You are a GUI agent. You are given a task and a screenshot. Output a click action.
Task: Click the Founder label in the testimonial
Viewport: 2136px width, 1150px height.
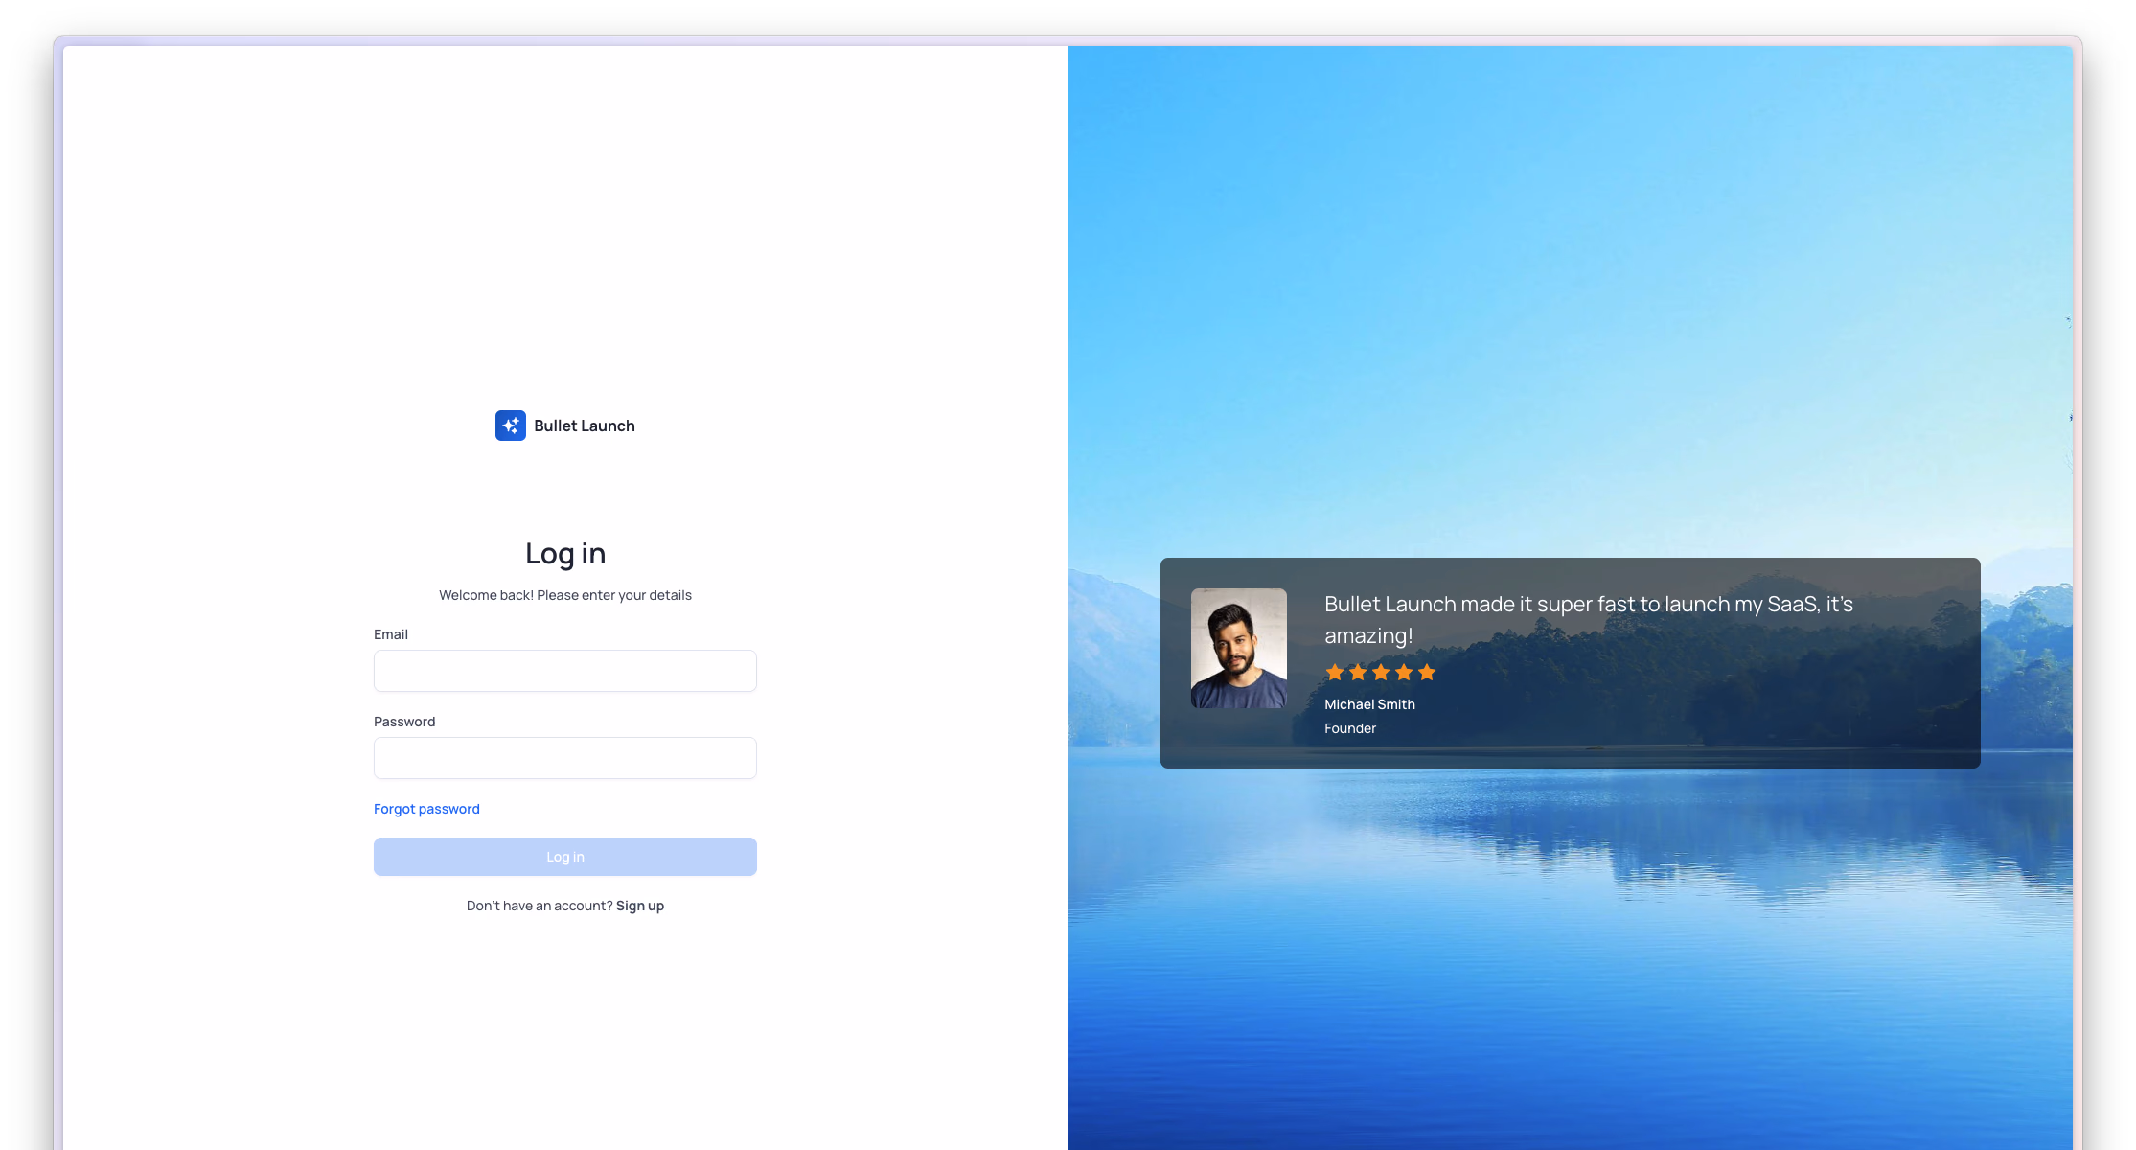[1349, 728]
